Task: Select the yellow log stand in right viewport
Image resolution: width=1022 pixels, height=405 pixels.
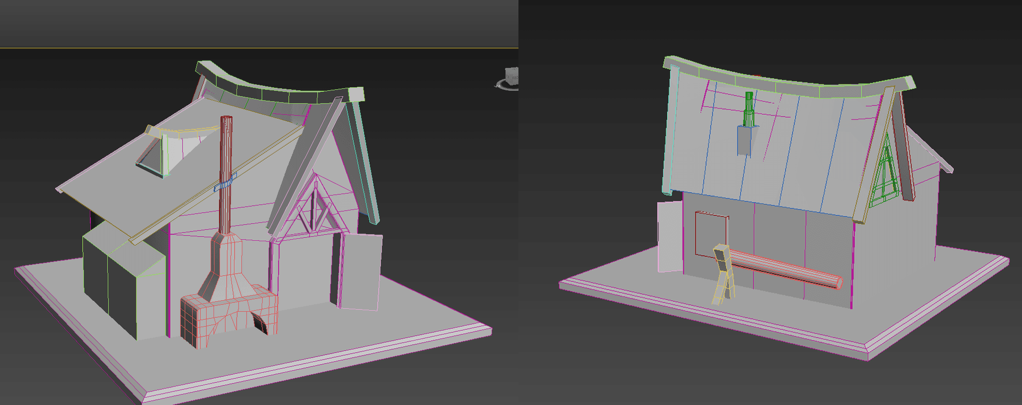Action: pos(723,275)
